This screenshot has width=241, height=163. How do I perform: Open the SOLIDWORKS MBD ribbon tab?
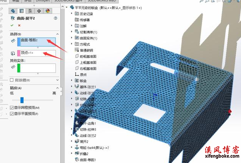coord(102,1)
